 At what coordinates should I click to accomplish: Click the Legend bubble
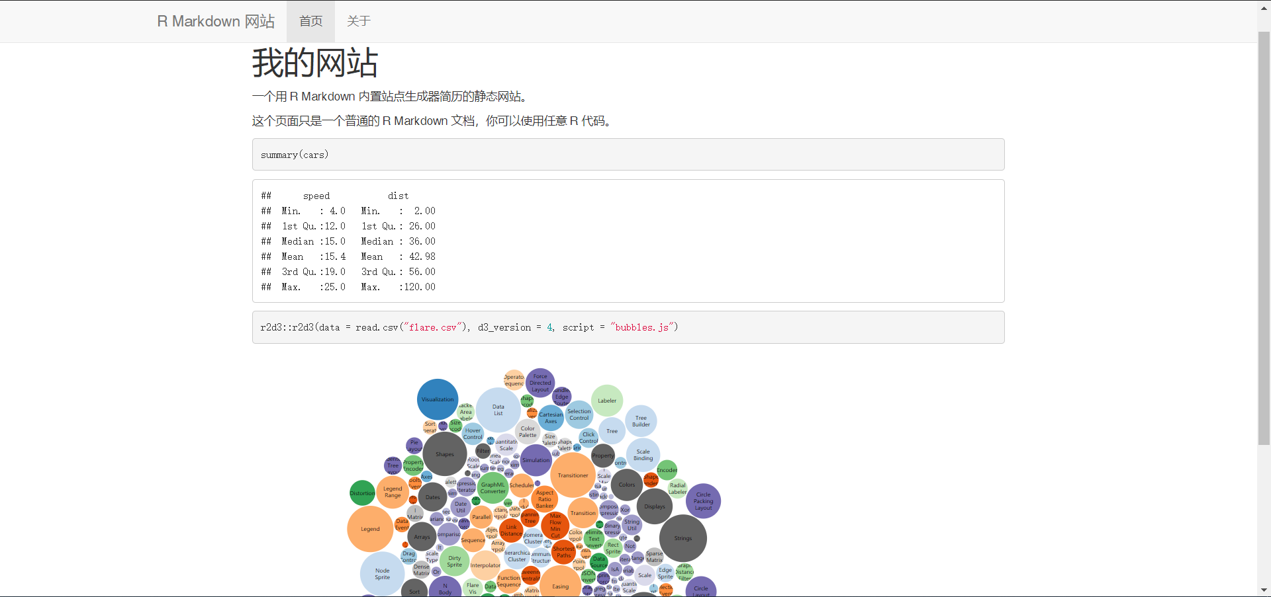click(370, 529)
